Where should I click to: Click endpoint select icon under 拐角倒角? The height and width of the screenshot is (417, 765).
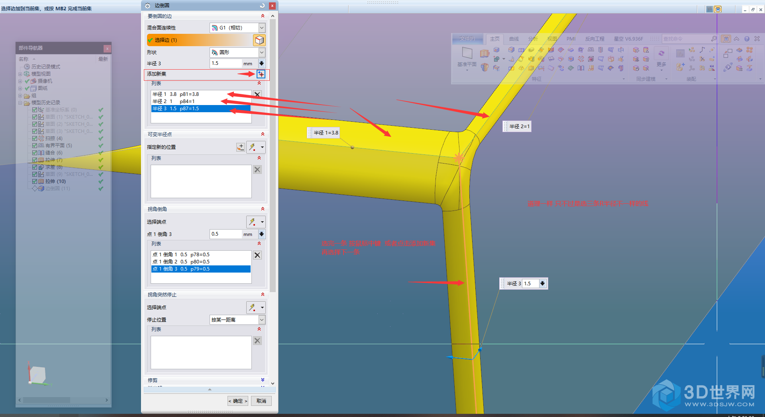point(252,222)
